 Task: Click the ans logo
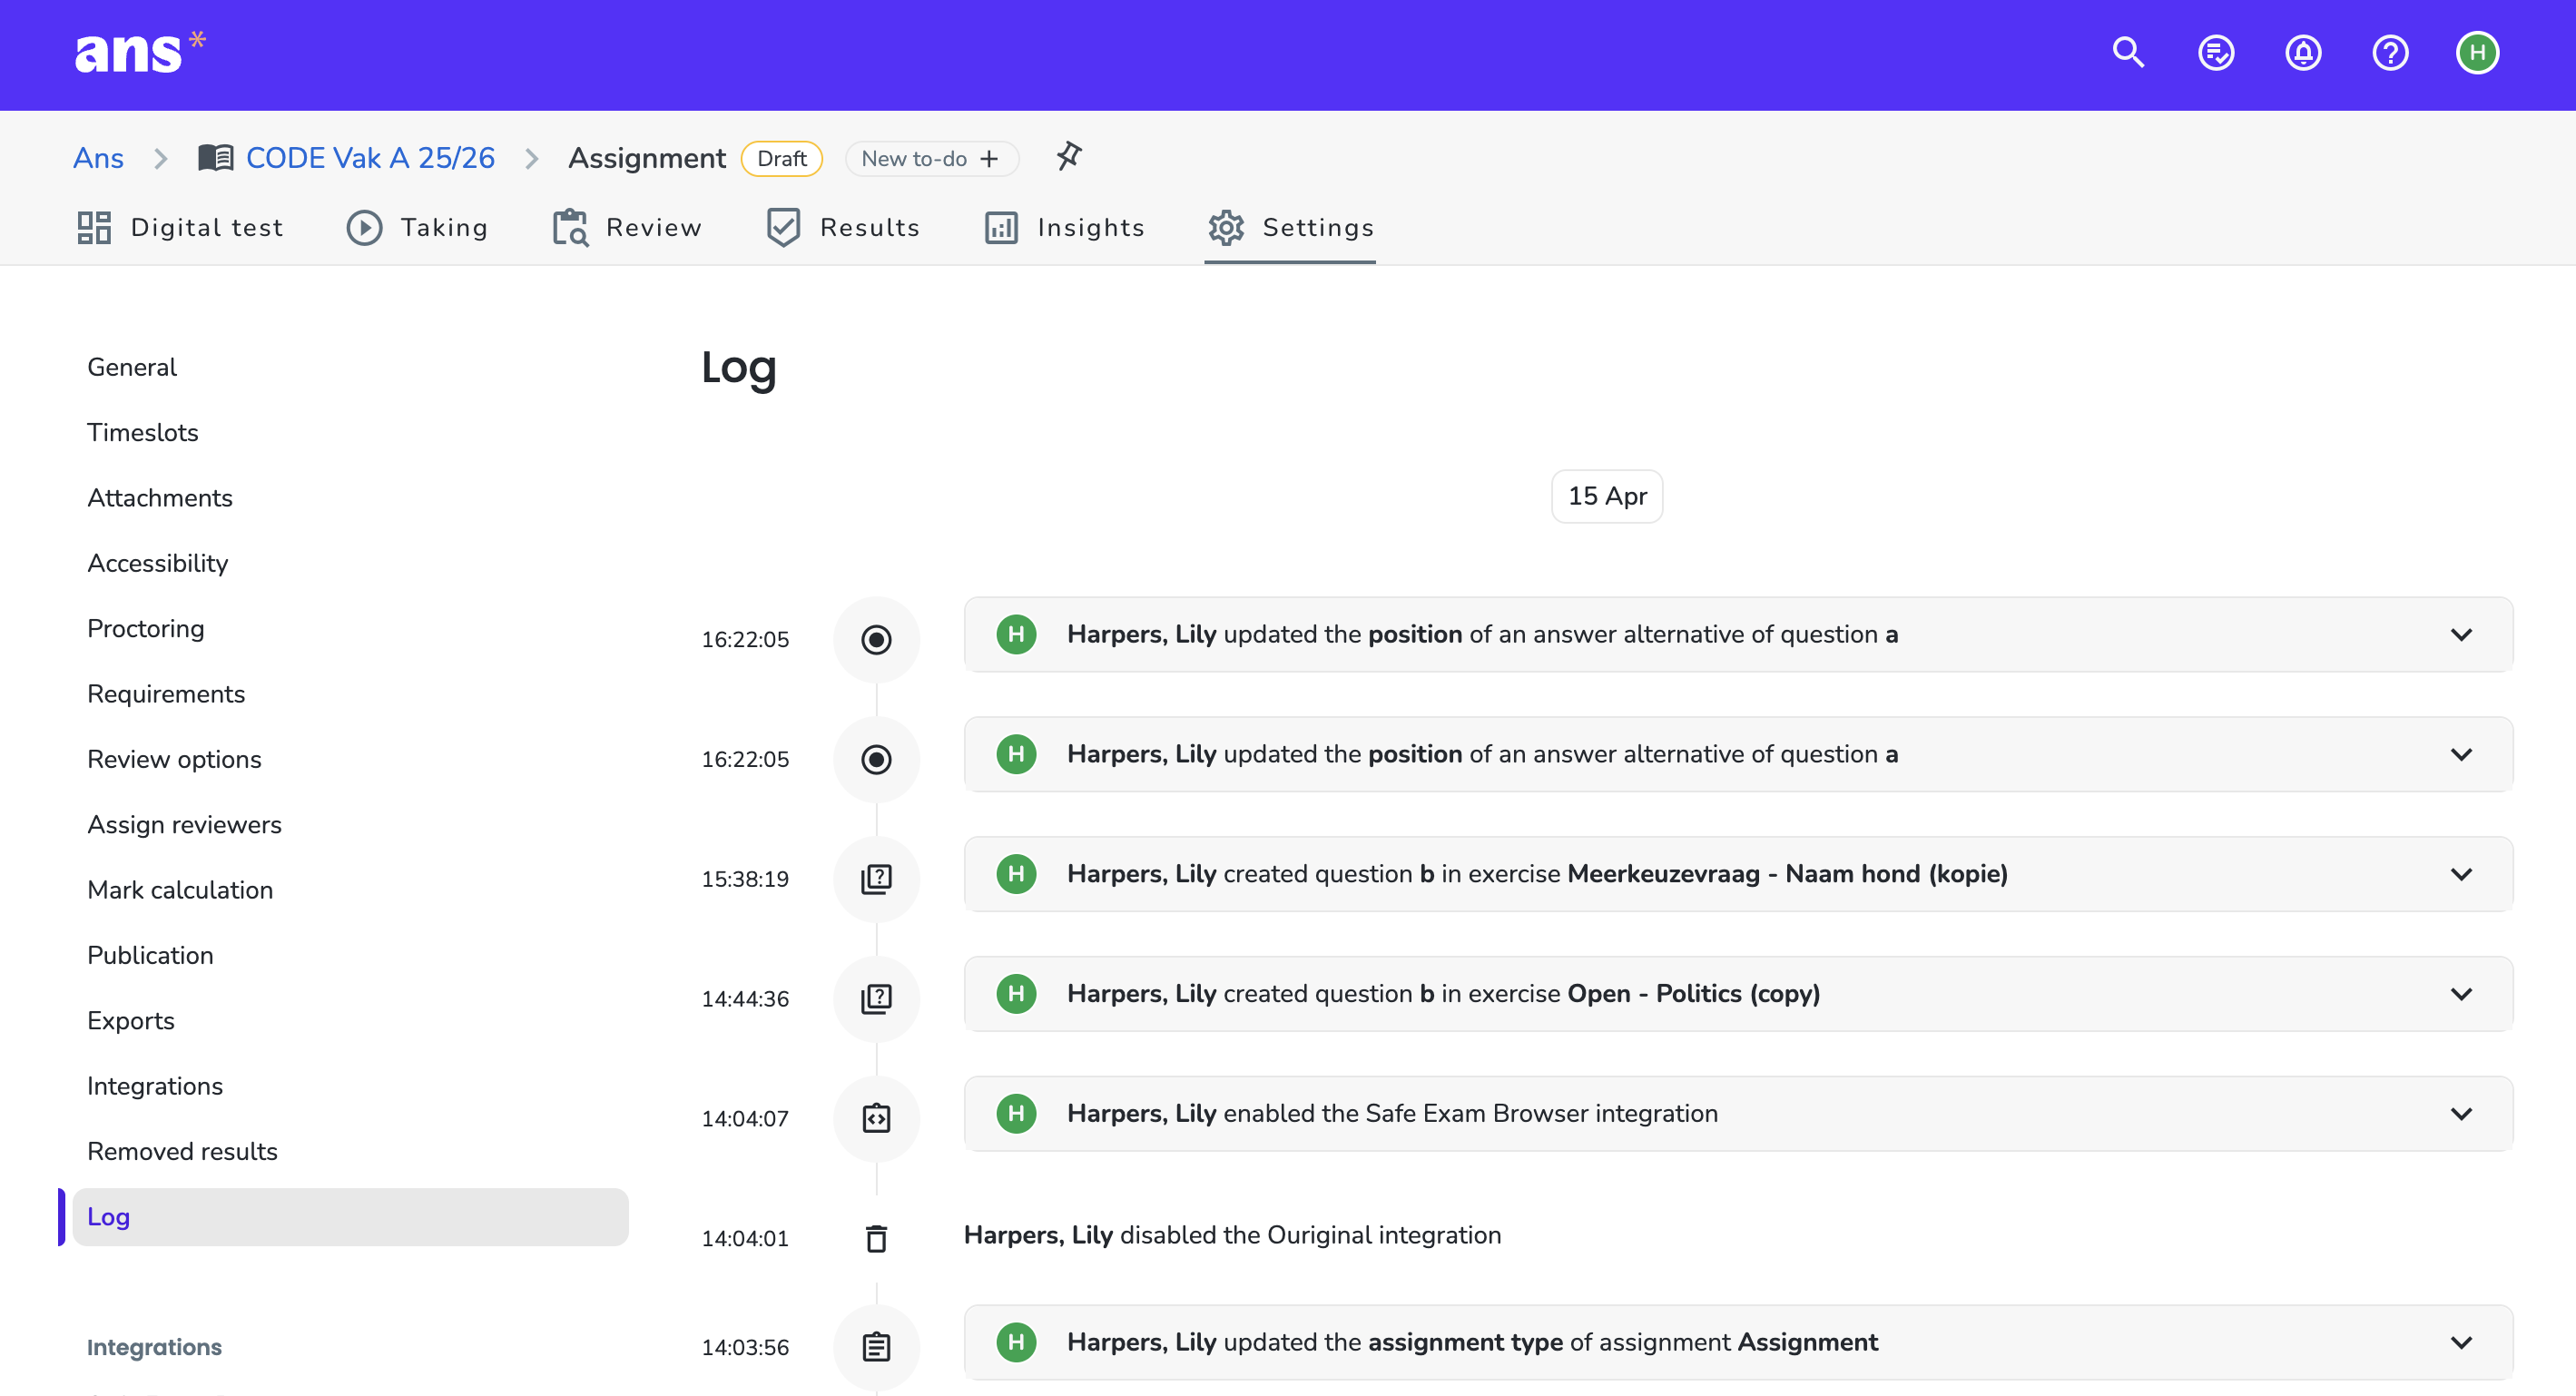pos(139,52)
